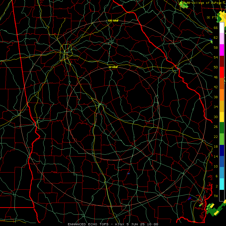Click the "30" scale value

(x=216, y=117)
